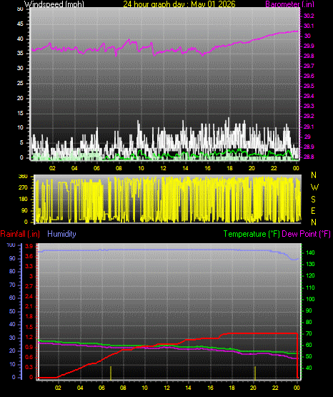333x397 pixels.
Task: Click the 5 value on windspeed axis
Action: (21, 142)
